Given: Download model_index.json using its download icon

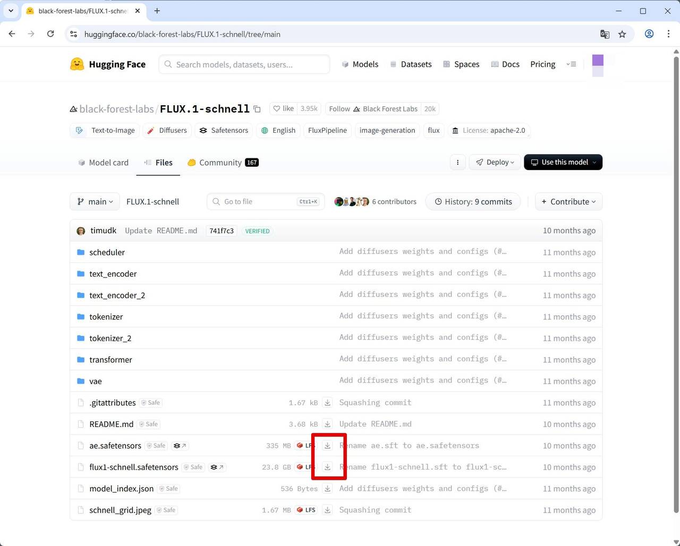Looking at the screenshot, I should pyautogui.click(x=328, y=489).
